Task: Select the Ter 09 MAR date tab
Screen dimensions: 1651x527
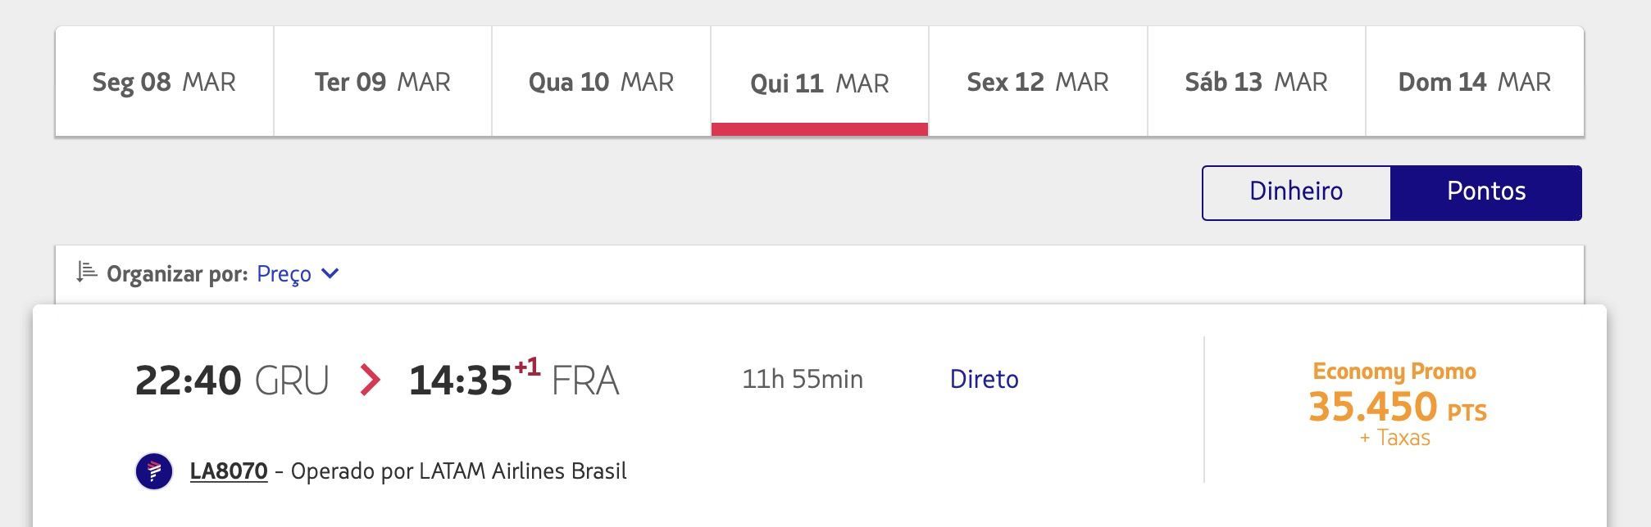Action: [x=383, y=81]
